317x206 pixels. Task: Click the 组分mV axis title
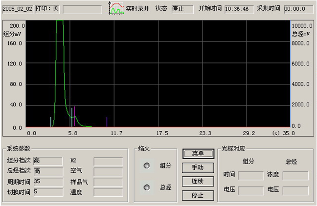coord(12,34)
